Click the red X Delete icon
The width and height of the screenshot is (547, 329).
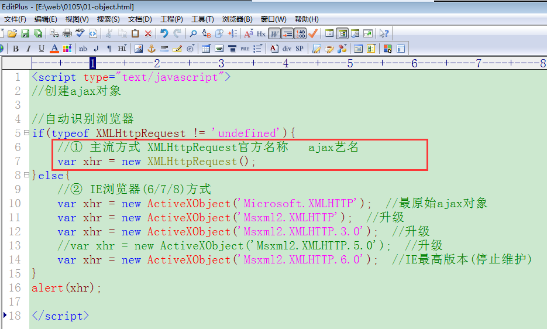[148, 33]
